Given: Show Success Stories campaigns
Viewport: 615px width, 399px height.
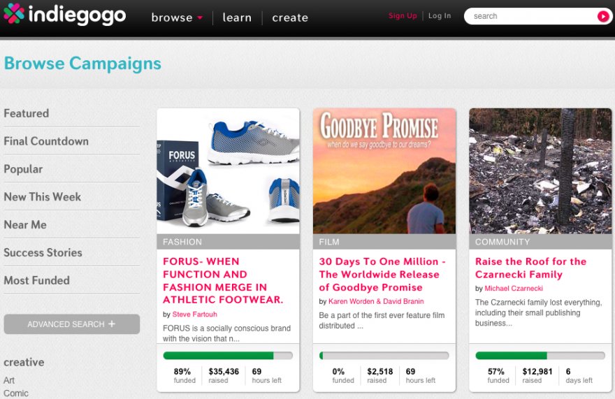Looking at the screenshot, I should 43,253.
